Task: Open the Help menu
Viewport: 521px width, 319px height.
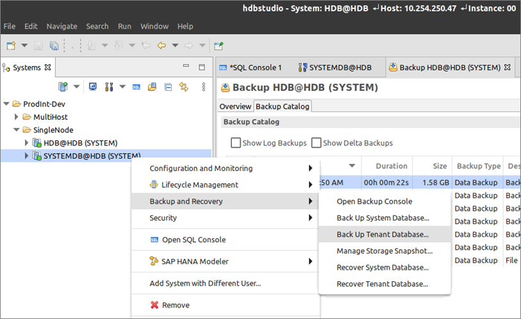Action: point(185,26)
